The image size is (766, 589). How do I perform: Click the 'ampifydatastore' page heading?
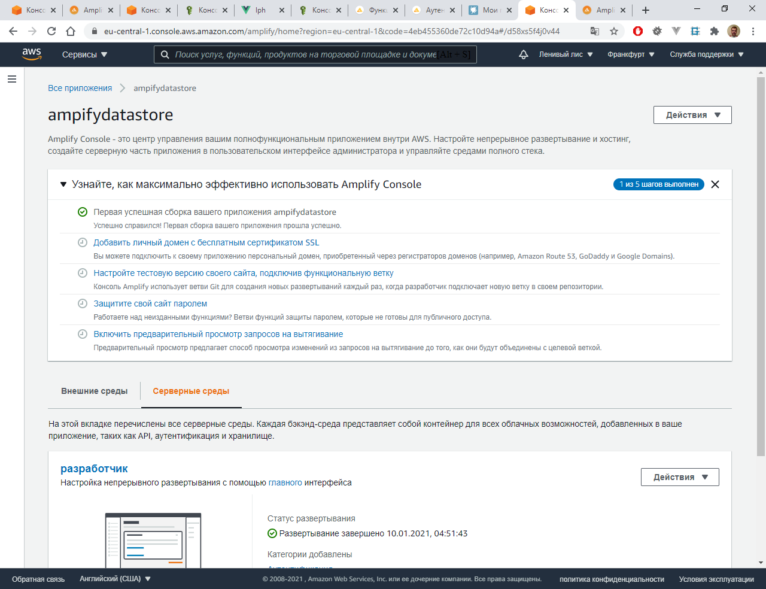[x=111, y=115]
